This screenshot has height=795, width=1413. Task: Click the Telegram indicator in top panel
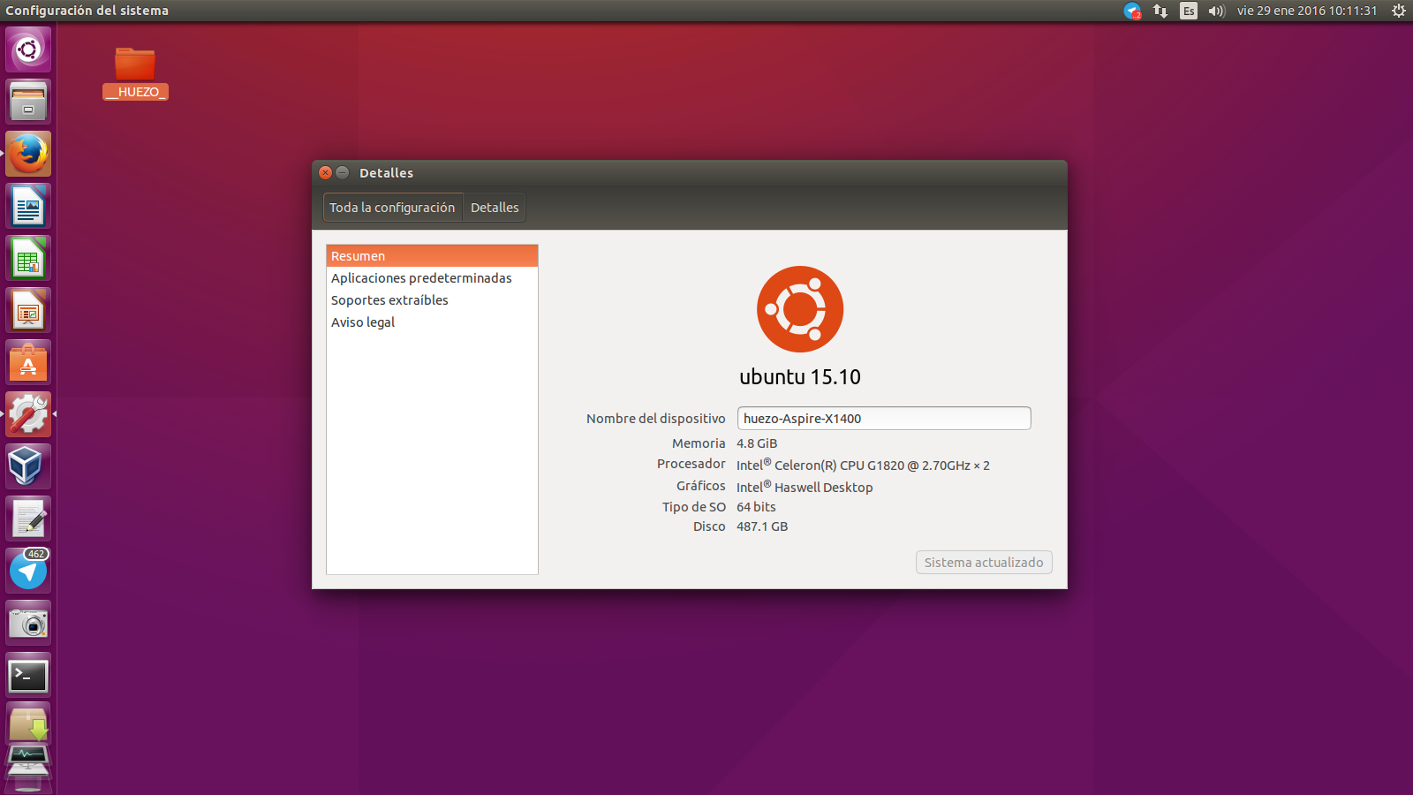pos(1132,11)
